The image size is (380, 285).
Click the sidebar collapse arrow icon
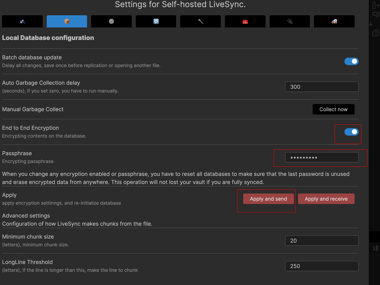coord(376,5)
